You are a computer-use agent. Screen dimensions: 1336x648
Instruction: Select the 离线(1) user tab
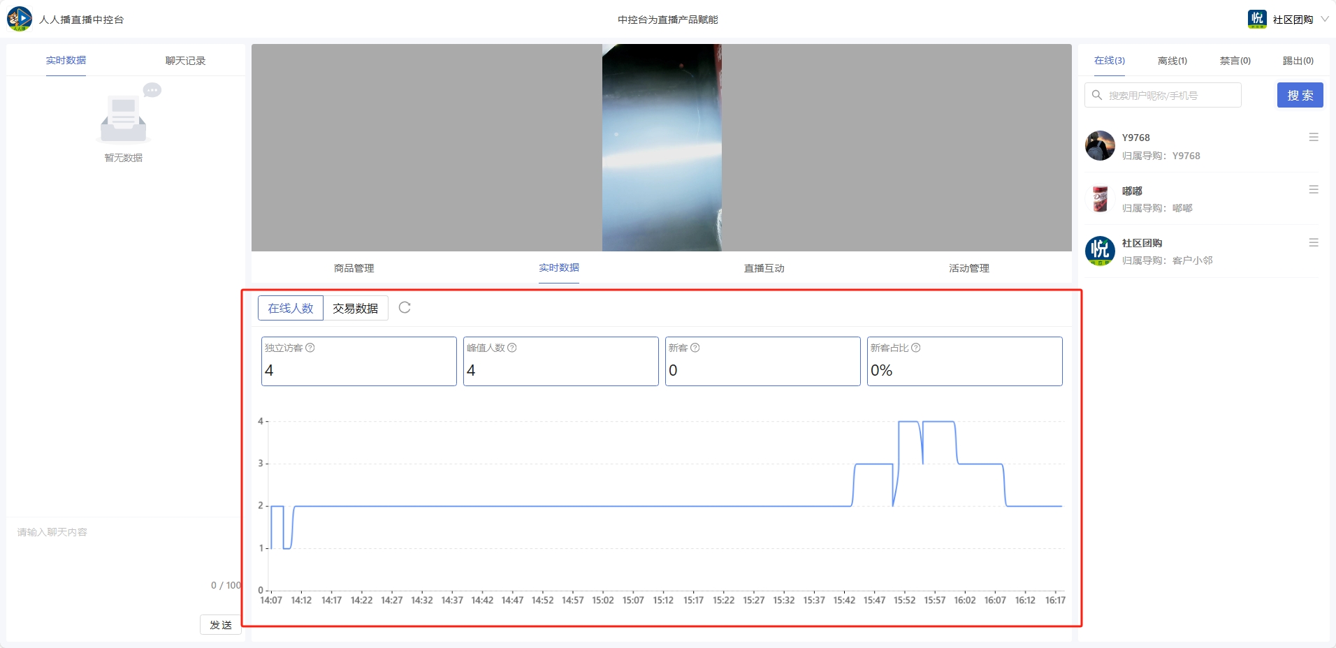pyautogui.click(x=1172, y=61)
